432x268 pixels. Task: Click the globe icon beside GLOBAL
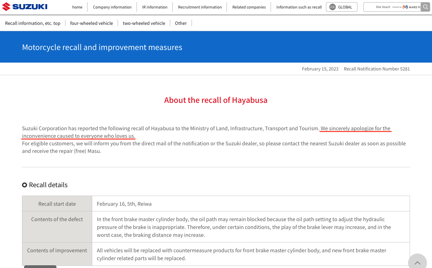click(333, 7)
